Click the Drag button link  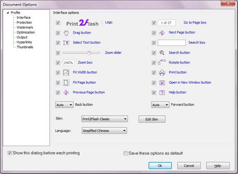82,33
